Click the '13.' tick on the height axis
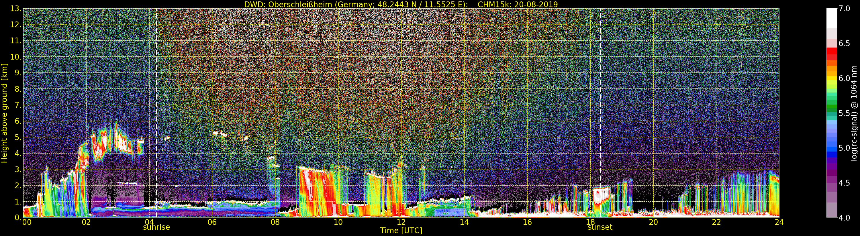The width and height of the screenshot is (860, 236). pyautogui.click(x=16, y=9)
